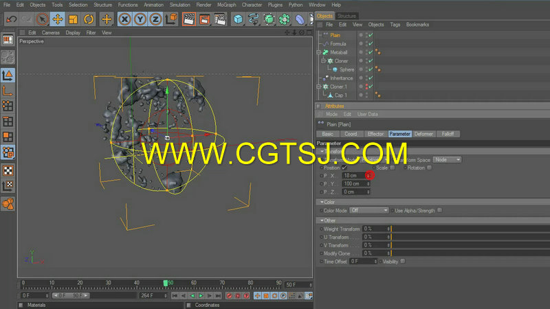Select the Formula object in tree
This screenshot has height=309, width=550.
pos(338,44)
